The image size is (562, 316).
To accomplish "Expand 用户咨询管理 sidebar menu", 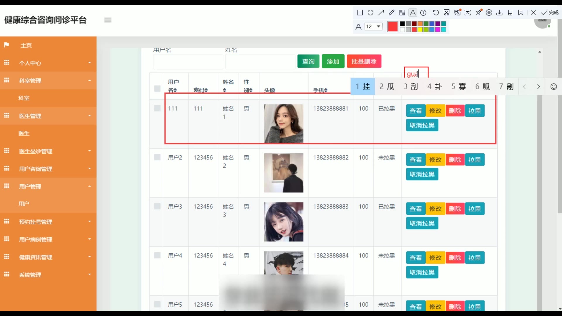I will click(48, 169).
